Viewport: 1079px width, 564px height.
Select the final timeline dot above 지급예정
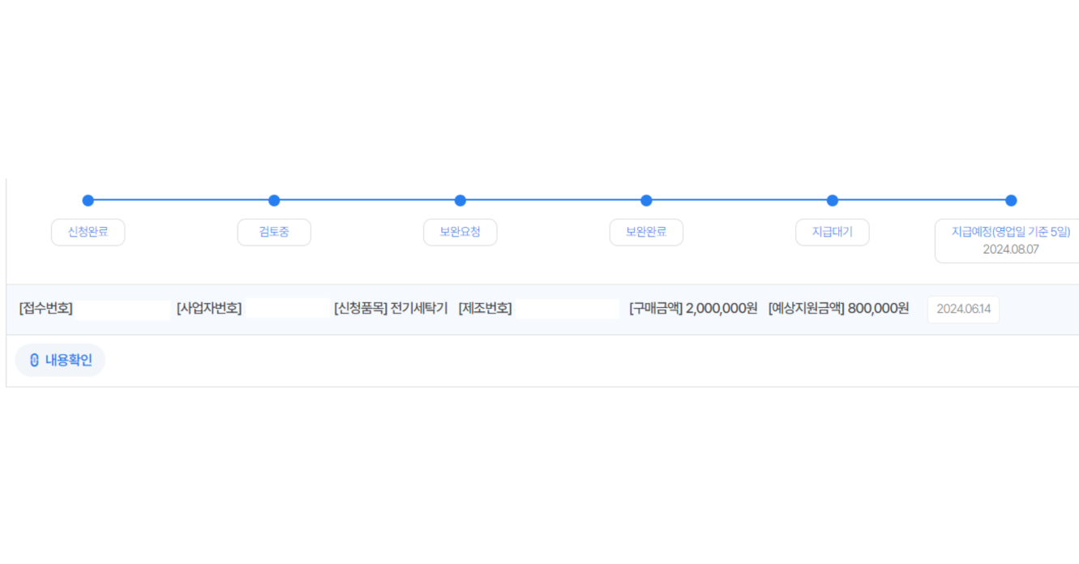point(1011,200)
